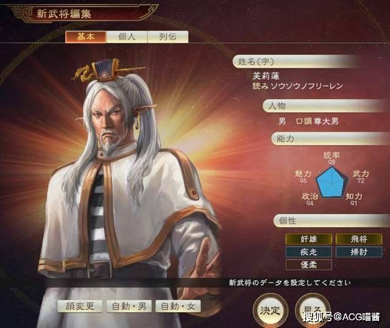390x328 pixels.
Task: Open the 個性 section header
Action: click(331, 221)
